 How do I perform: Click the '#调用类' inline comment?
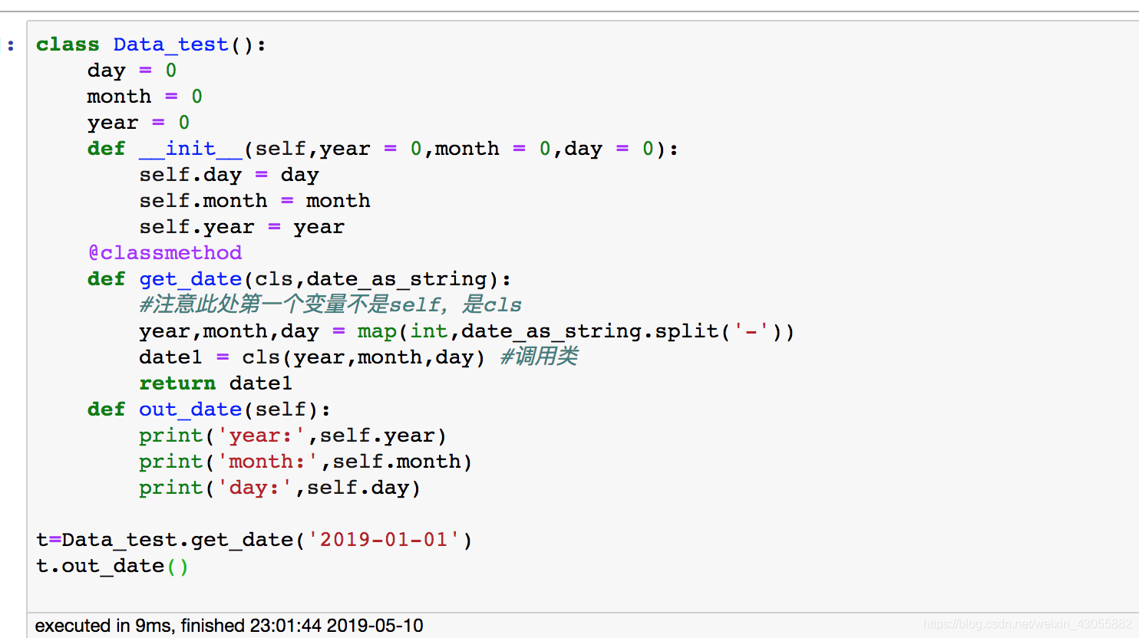tap(539, 357)
